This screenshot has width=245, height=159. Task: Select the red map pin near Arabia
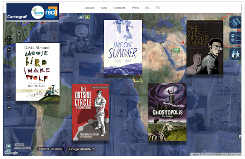183,43
